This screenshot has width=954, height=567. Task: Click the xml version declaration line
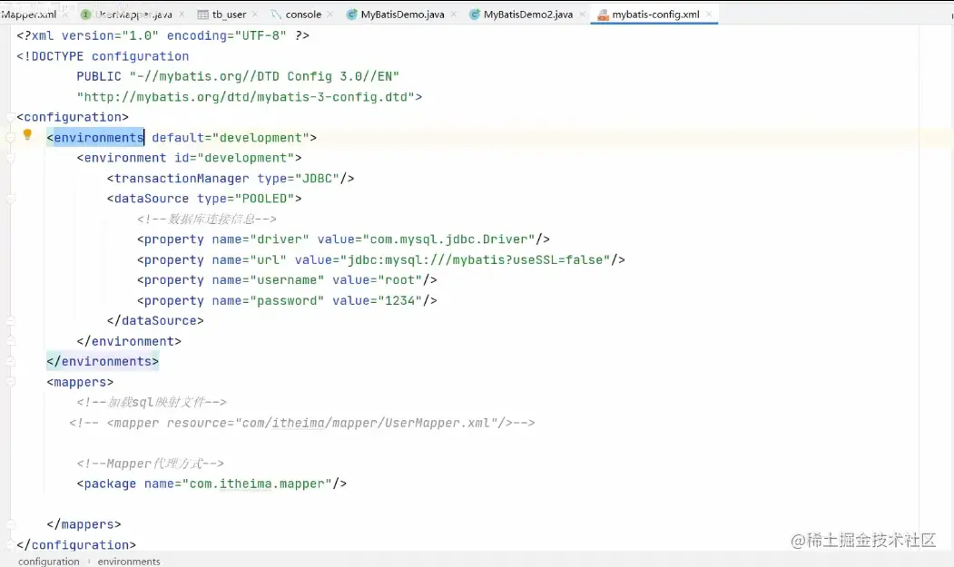(163, 36)
